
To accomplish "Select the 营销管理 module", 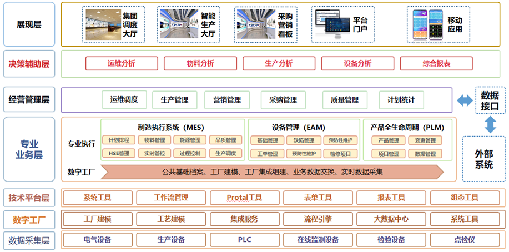I will (227, 100).
